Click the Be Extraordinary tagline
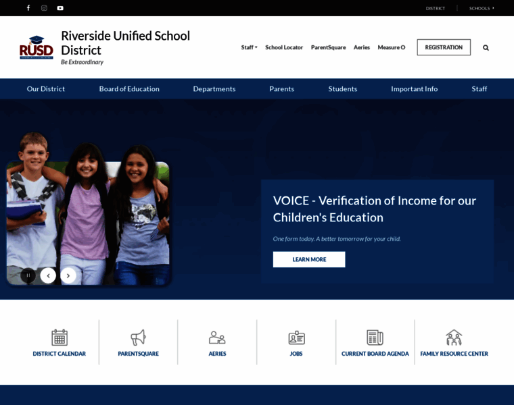The height and width of the screenshot is (405, 514). click(x=82, y=62)
